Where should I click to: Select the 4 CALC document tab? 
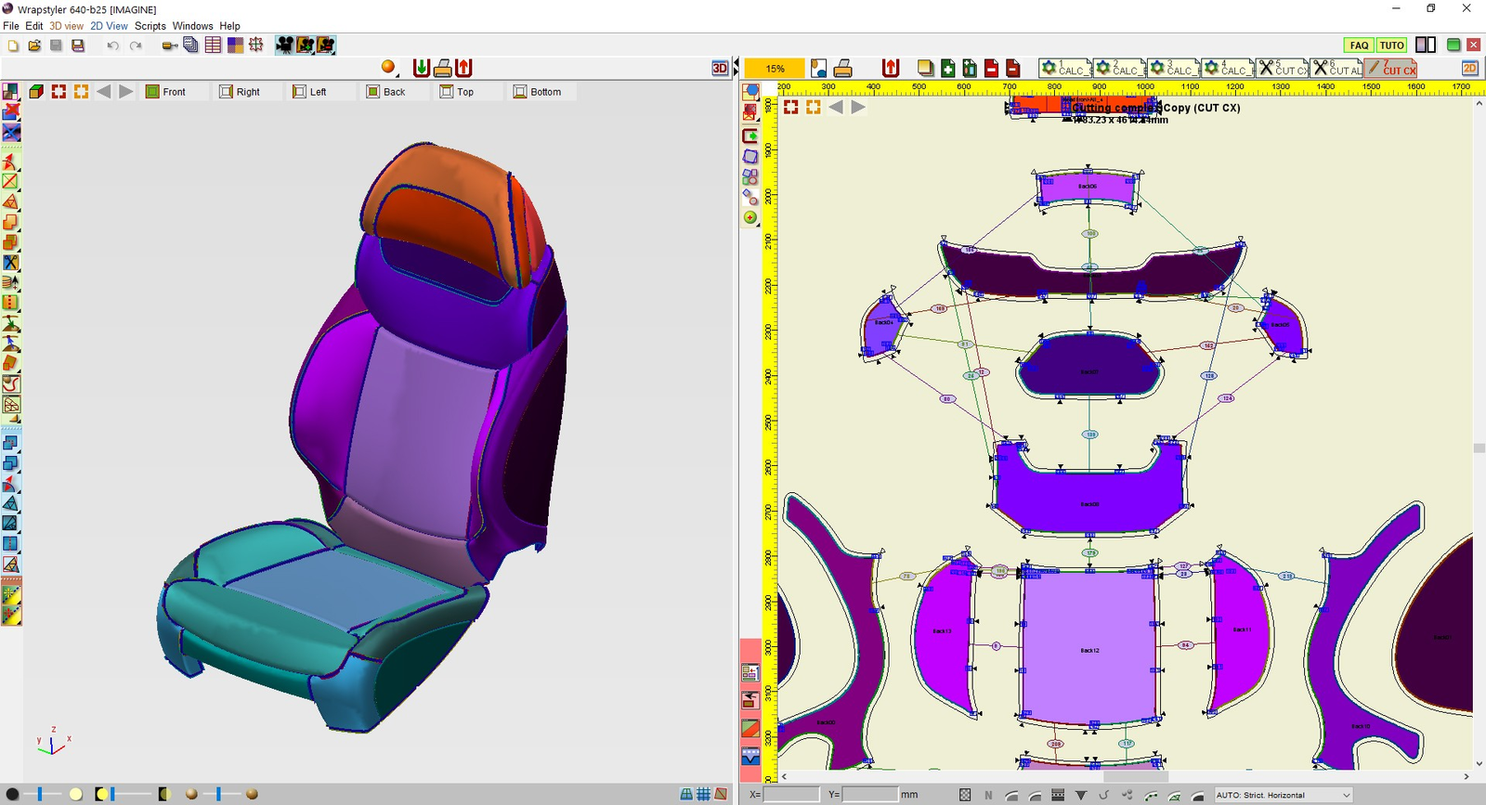[x=1227, y=69]
